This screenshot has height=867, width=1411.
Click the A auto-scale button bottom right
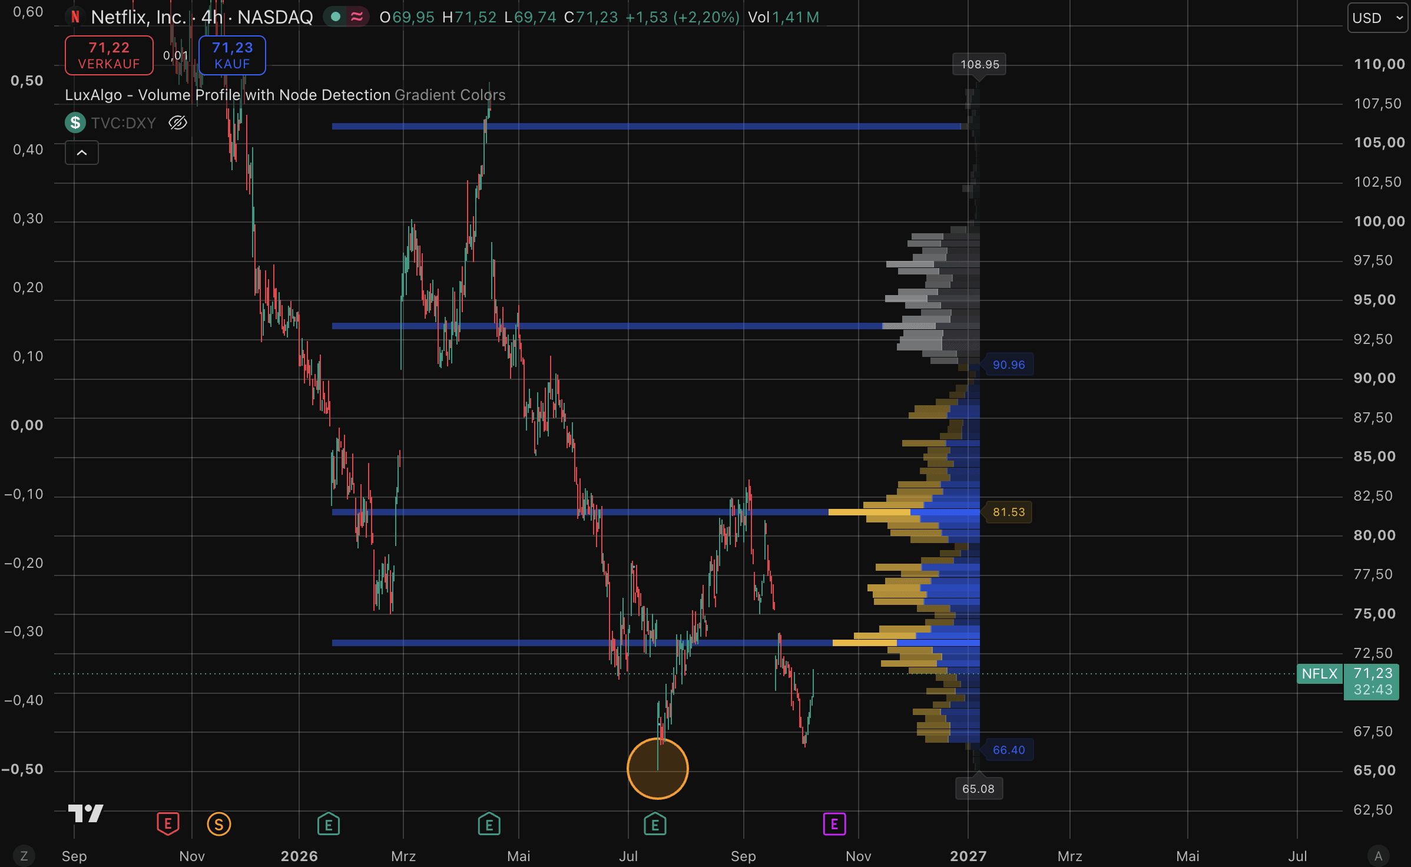(1379, 856)
